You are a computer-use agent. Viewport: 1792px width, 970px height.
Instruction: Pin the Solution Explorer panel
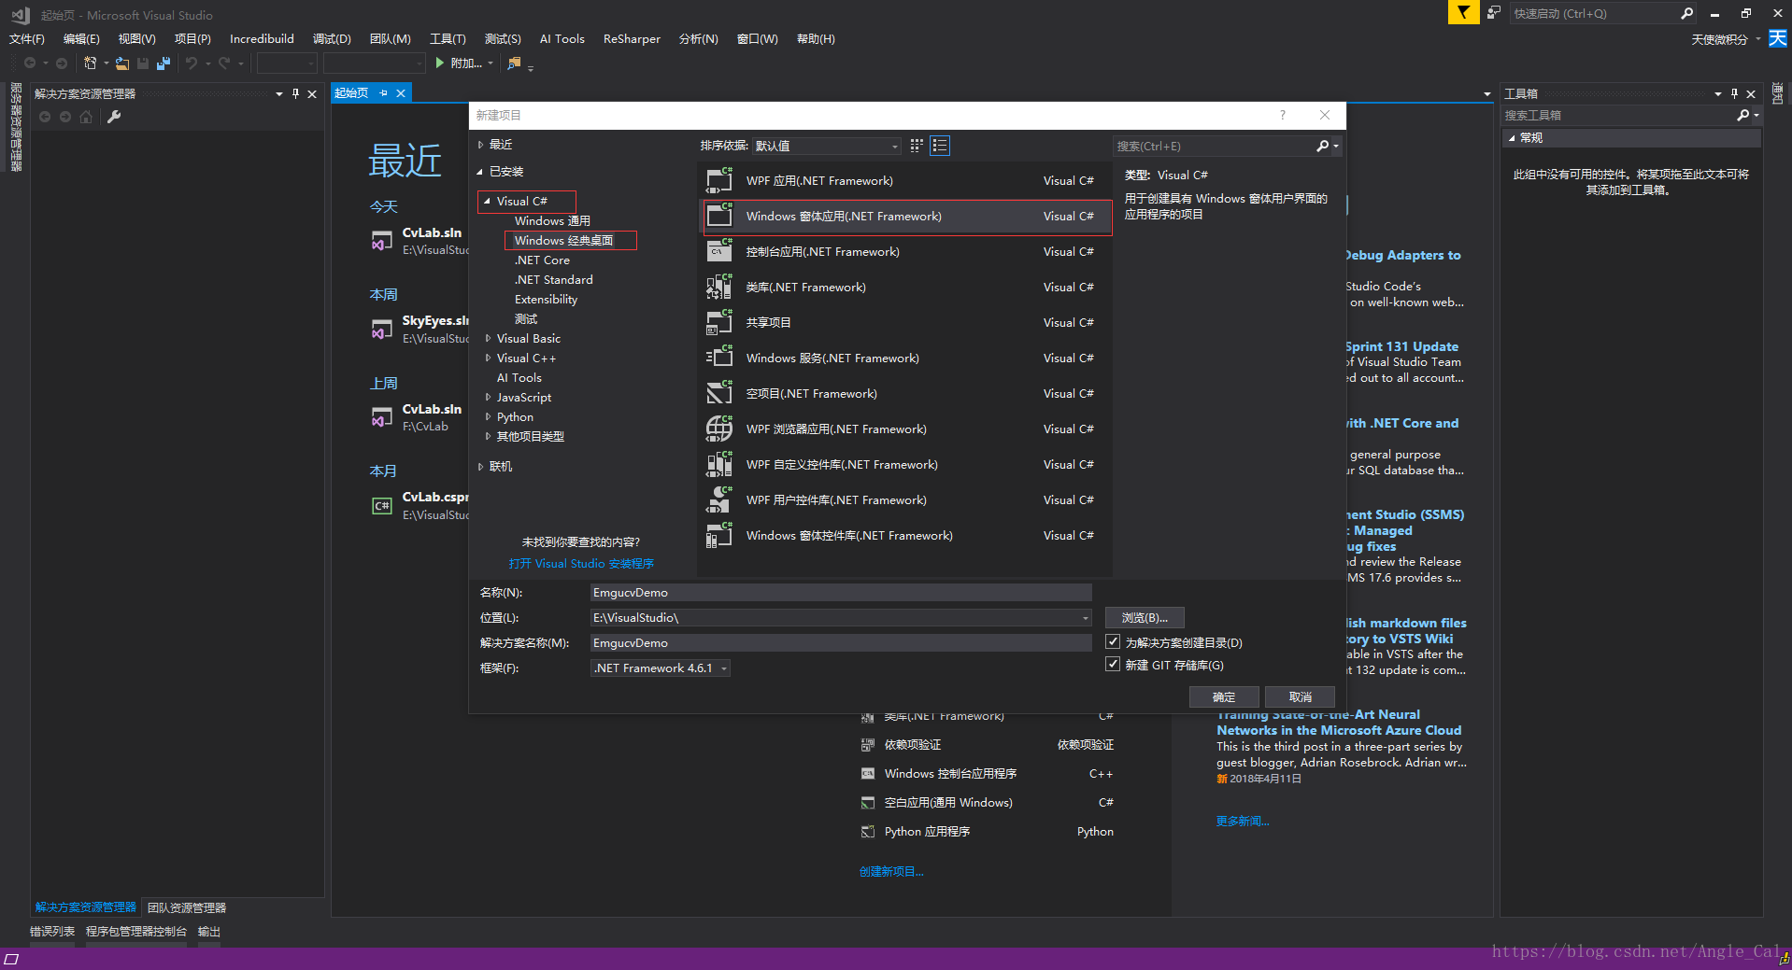tap(295, 93)
